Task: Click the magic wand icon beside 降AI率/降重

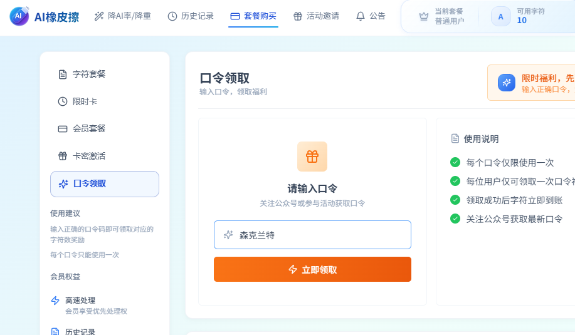Action: pyautogui.click(x=99, y=16)
